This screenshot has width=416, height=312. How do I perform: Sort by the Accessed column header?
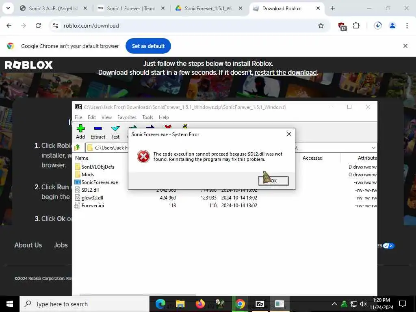[312, 158]
